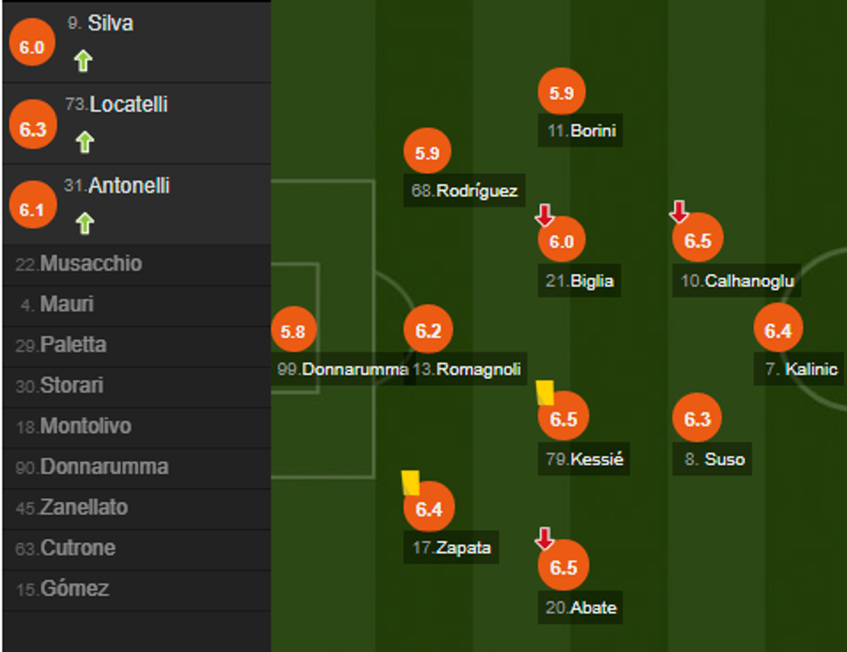Screen dimensions: 847x652
Task: Click Paletta in the sidebar
Action: [x=73, y=345]
